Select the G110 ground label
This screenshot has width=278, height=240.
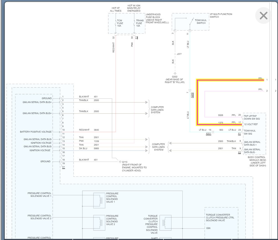[125, 162]
